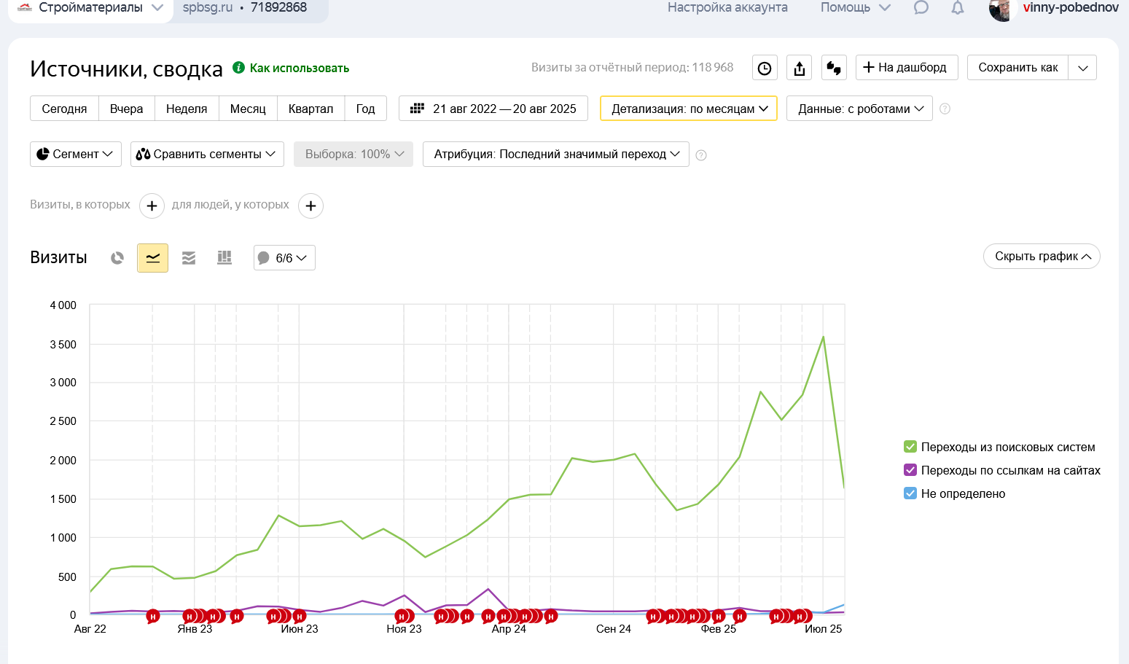Screen dimensions: 1129x664
Task: Toggle search engine traffic checkbox
Action: [x=910, y=447]
